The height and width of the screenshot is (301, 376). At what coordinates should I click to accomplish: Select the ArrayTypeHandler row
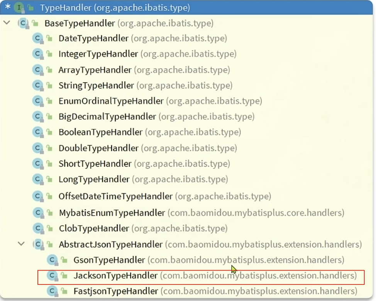186,70
